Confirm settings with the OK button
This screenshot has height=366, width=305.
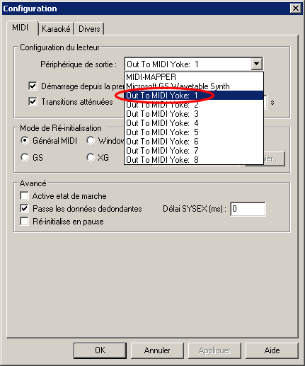click(x=100, y=350)
